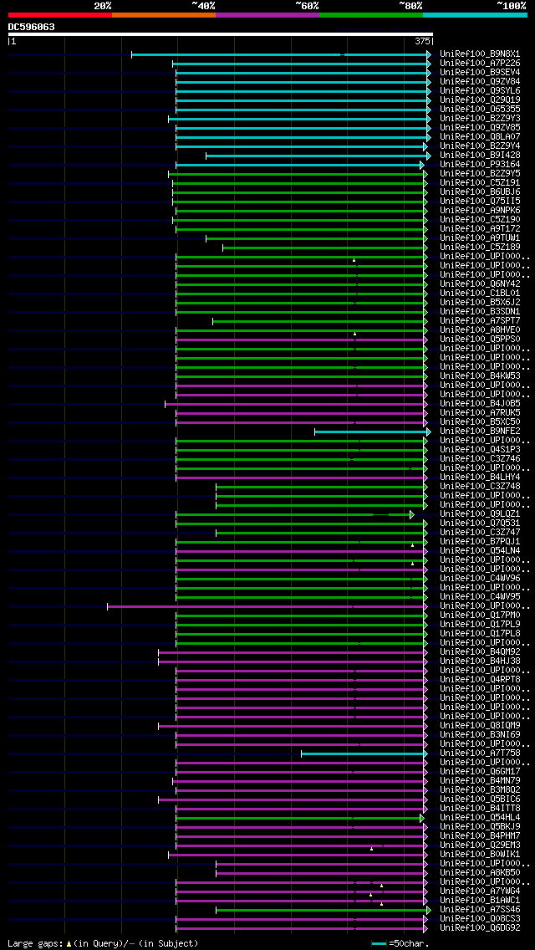
Task: Select the UniRef100_Q5BIC6 label
Action: coord(480,799)
